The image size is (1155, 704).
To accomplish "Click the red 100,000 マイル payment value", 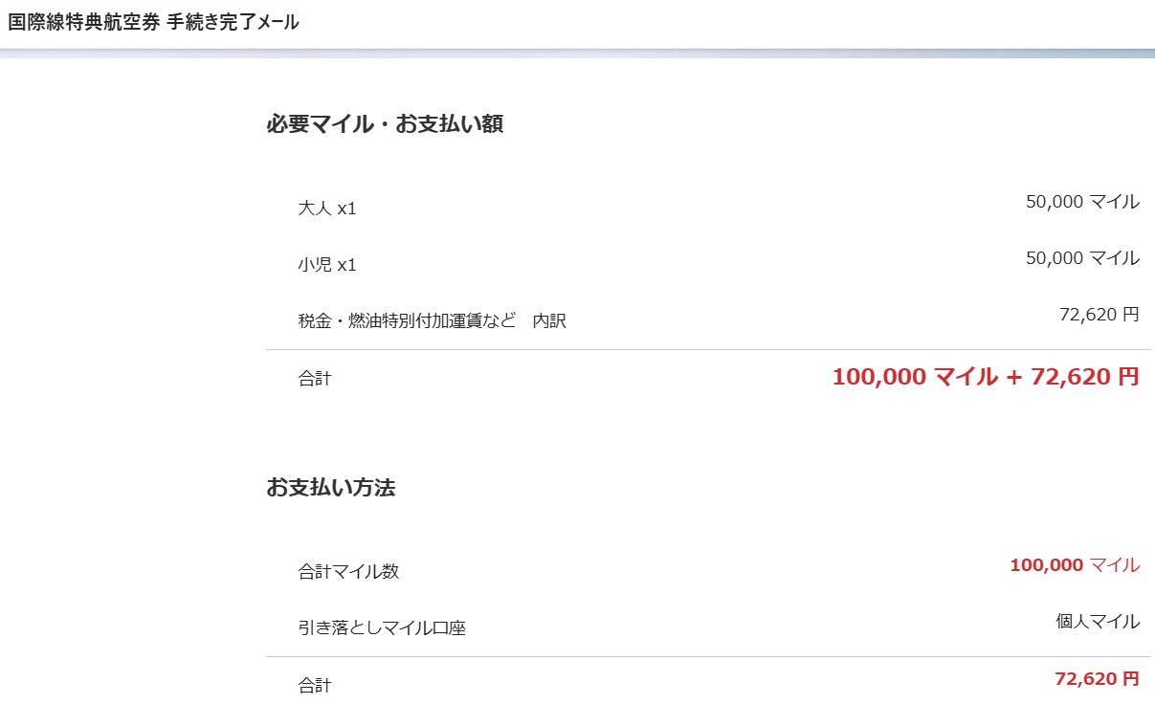I will point(1074,565).
